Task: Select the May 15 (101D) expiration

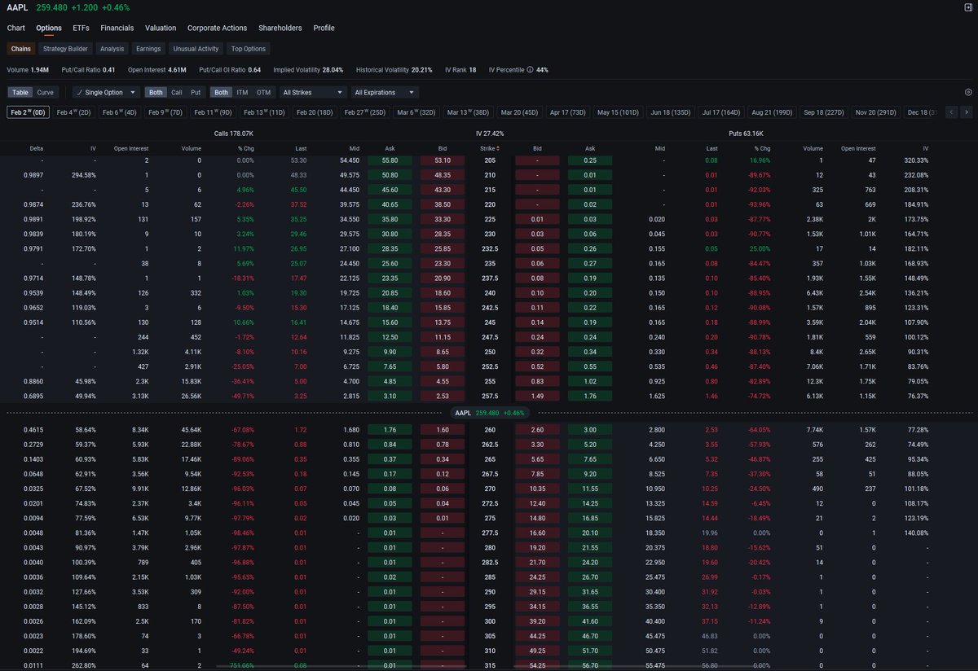Action: [619, 112]
